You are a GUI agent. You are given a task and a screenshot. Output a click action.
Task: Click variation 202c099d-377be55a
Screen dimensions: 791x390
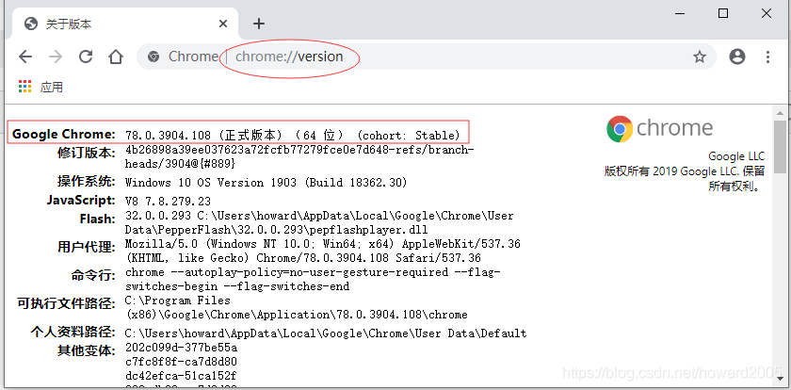pyautogui.click(x=181, y=349)
